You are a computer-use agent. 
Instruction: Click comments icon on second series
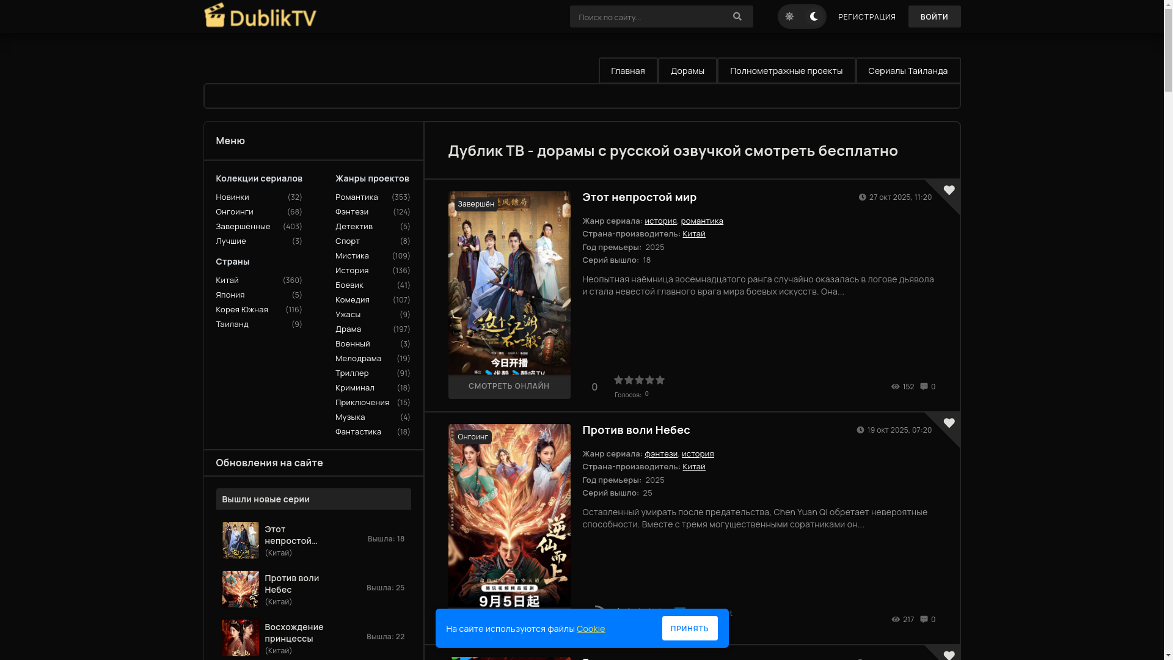[x=924, y=619]
